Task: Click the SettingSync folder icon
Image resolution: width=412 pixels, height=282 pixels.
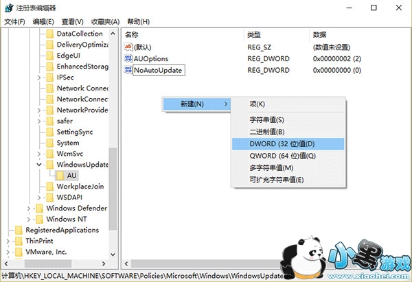Action: [50, 132]
